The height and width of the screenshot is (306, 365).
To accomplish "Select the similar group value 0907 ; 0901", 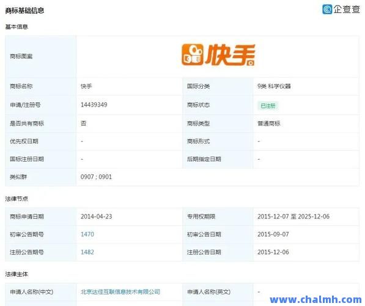I will [x=96, y=177].
